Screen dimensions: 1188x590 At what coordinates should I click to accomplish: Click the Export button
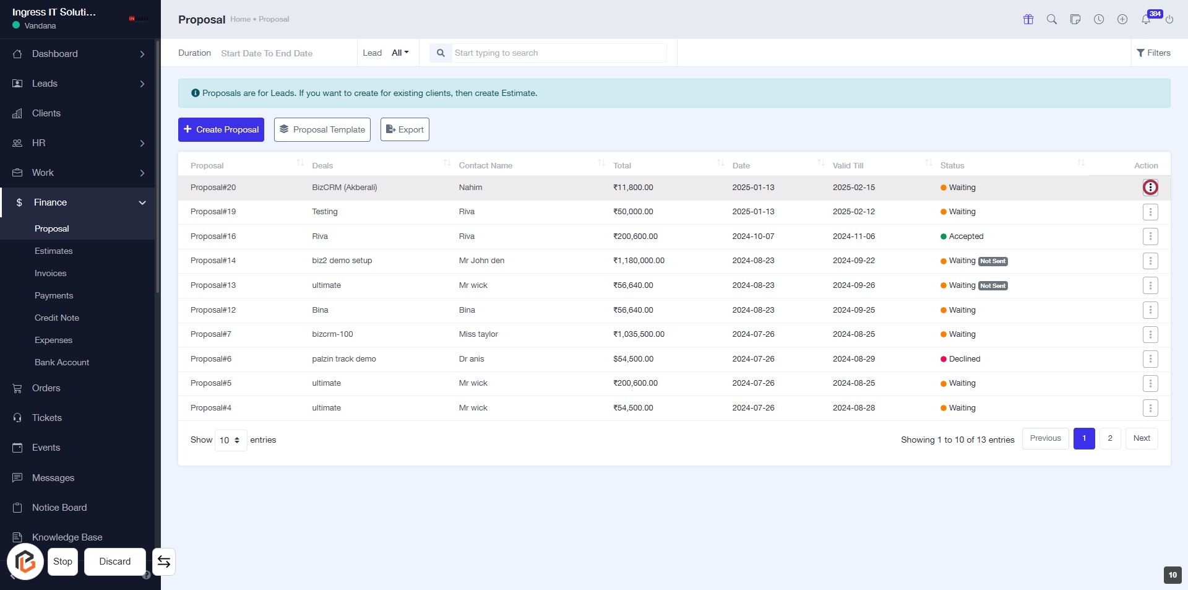(405, 129)
